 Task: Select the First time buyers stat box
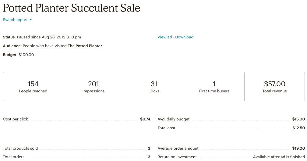pos(214,87)
